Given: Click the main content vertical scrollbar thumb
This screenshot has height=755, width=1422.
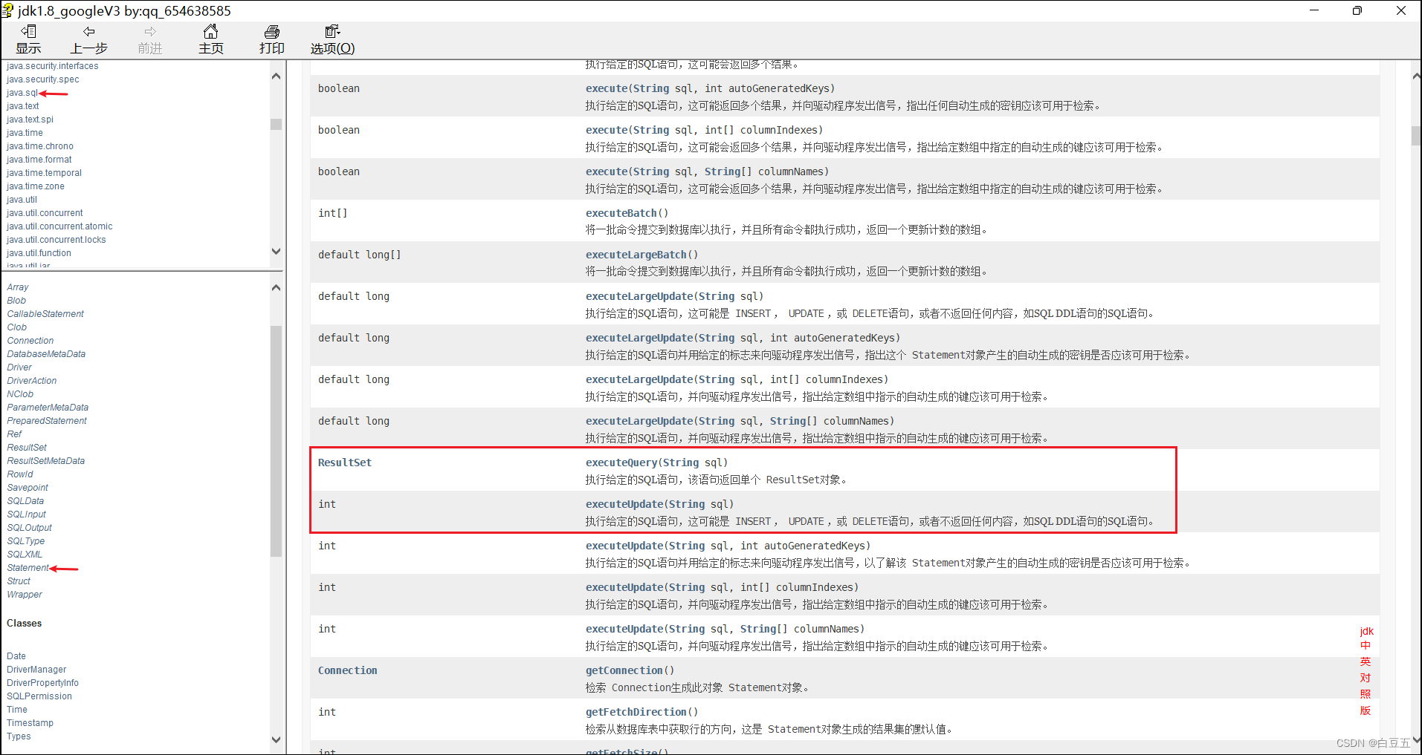Looking at the screenshot, I should point(1416,136).
